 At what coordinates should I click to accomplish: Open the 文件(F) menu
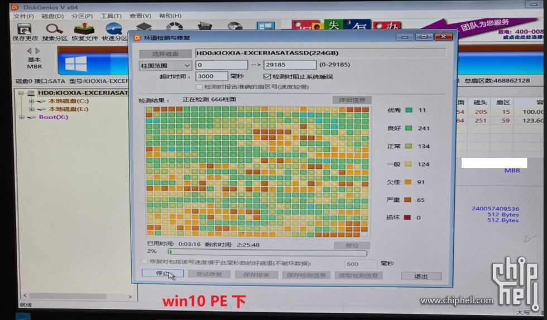23,16
